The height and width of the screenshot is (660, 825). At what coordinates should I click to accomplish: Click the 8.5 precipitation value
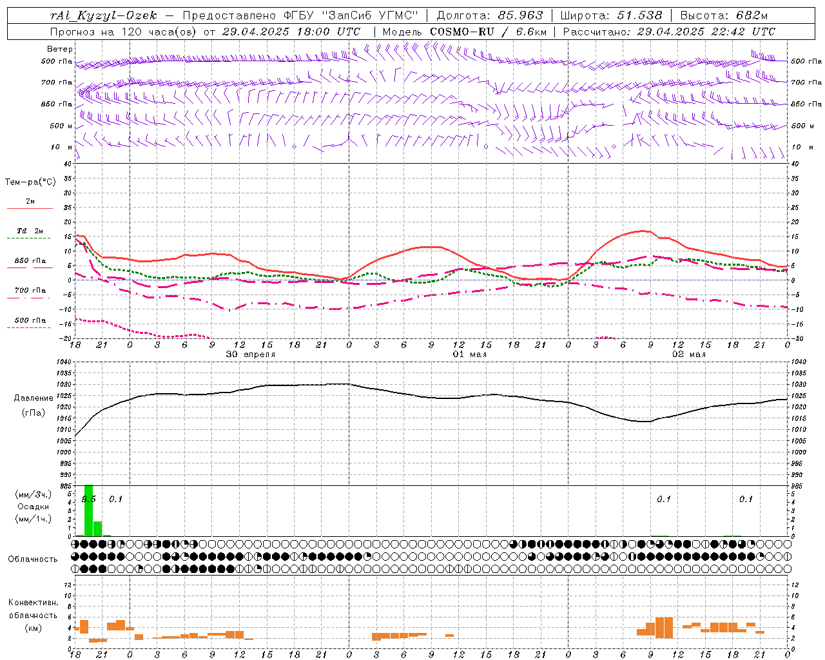(89, 500)
